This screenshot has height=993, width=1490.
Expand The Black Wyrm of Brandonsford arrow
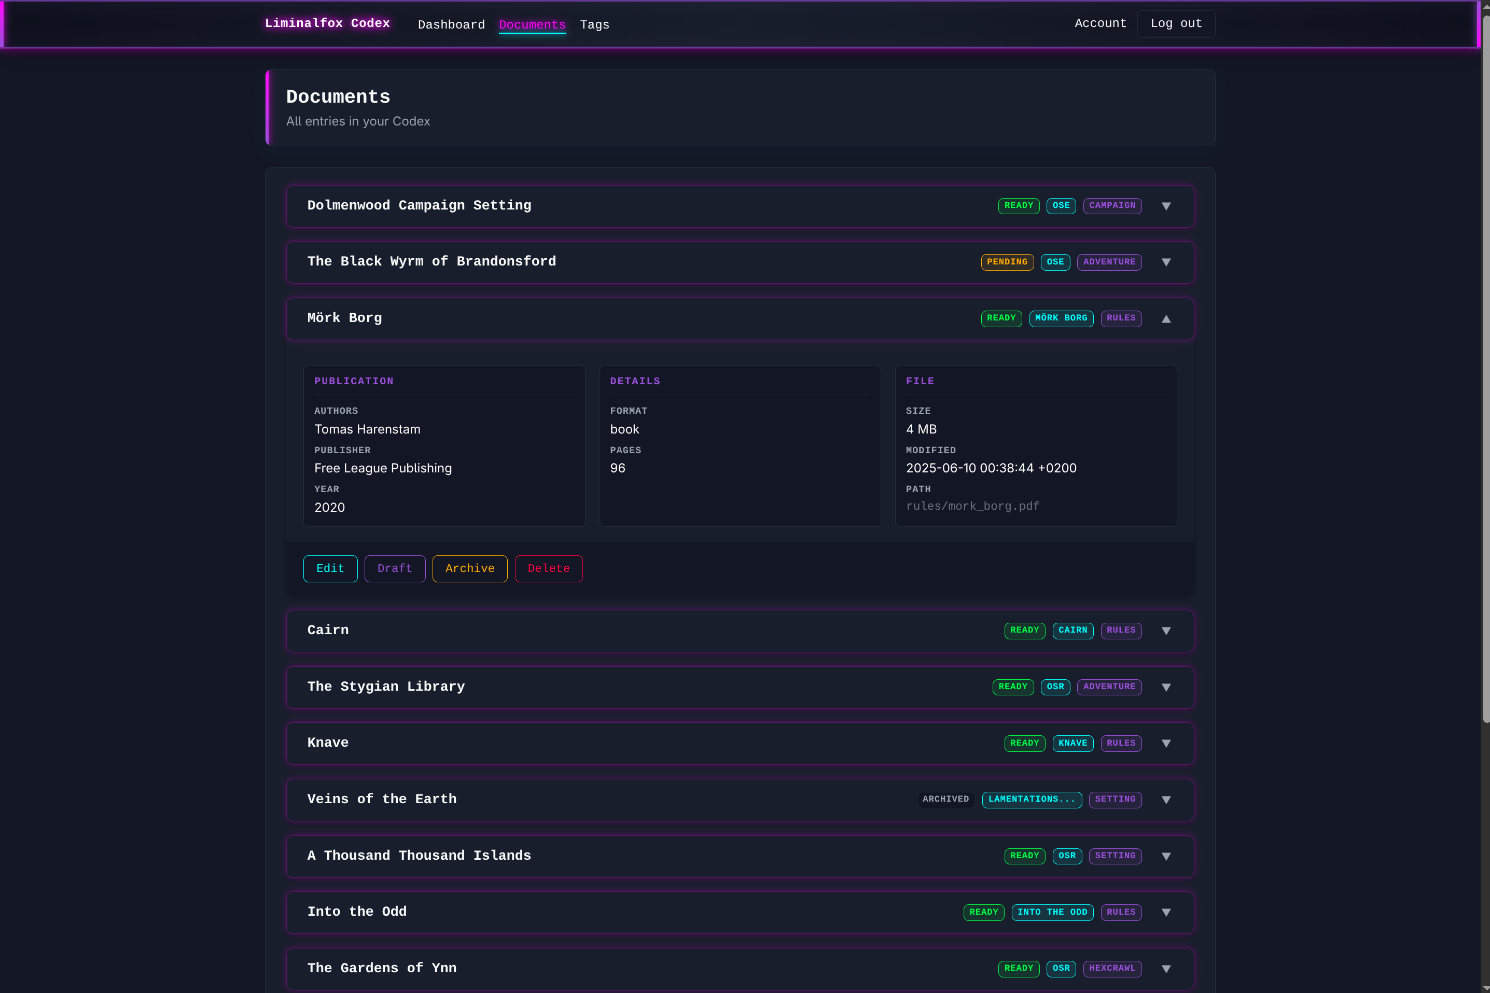click(1166, 262)
